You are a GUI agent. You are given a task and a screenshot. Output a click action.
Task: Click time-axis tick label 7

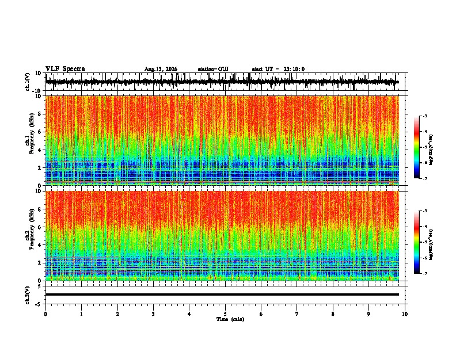click(297, 314)
